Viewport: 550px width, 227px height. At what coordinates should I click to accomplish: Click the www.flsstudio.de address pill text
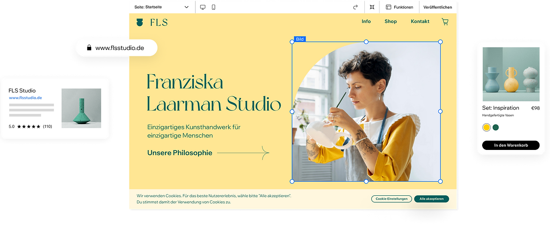[120, 48]
